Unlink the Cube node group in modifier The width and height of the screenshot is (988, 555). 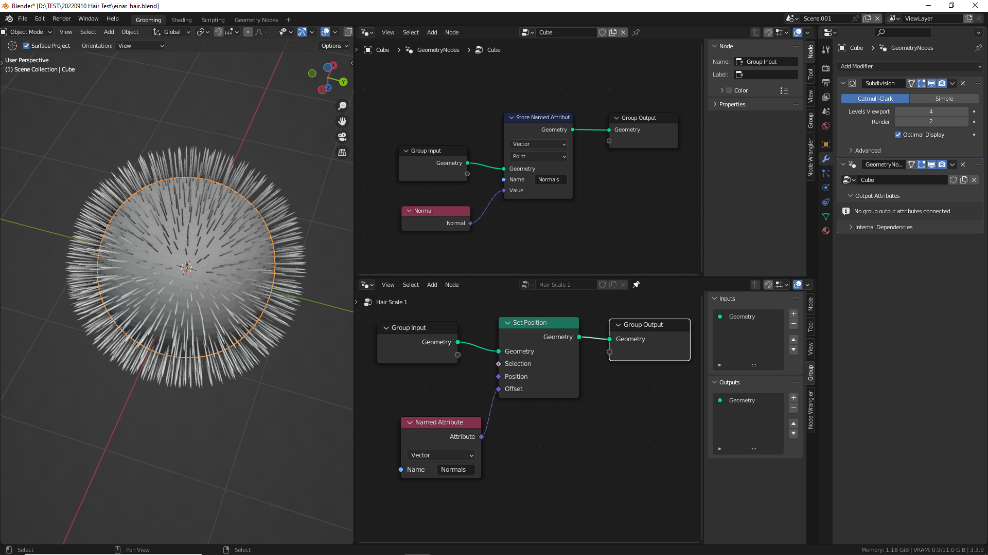[x=974, y=180]
